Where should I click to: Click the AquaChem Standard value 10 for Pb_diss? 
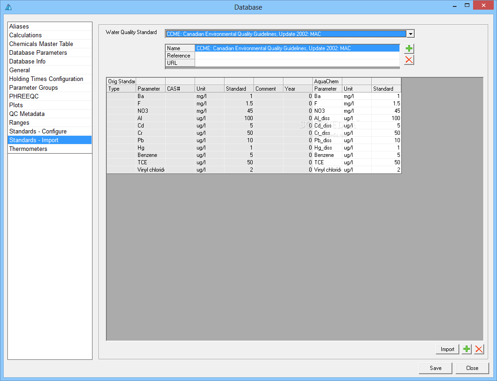(x=387, y=140)
